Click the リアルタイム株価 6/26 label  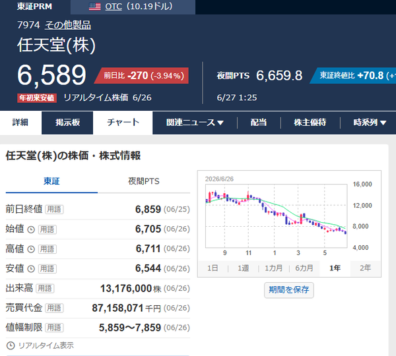tap(108, 98)
